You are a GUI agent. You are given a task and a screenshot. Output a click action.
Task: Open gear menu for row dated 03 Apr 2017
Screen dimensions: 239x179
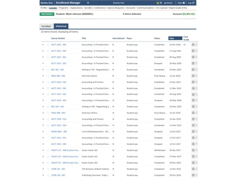(195, 150)
